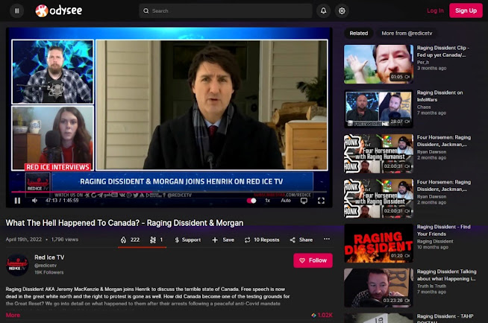
Task: Open Raging Dissident Clip - Fed up thumbnail
Action: (x=378, y=64)
